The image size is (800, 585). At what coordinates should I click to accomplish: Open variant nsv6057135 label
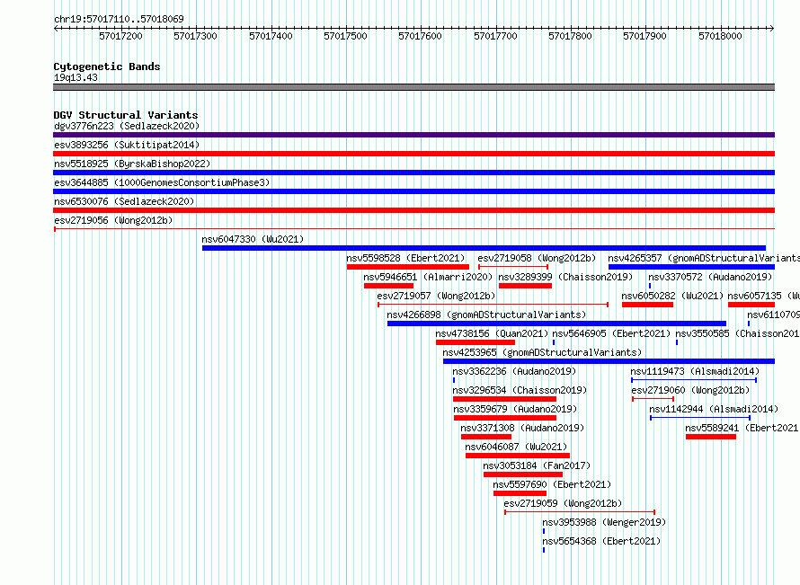tap(763, 296)
